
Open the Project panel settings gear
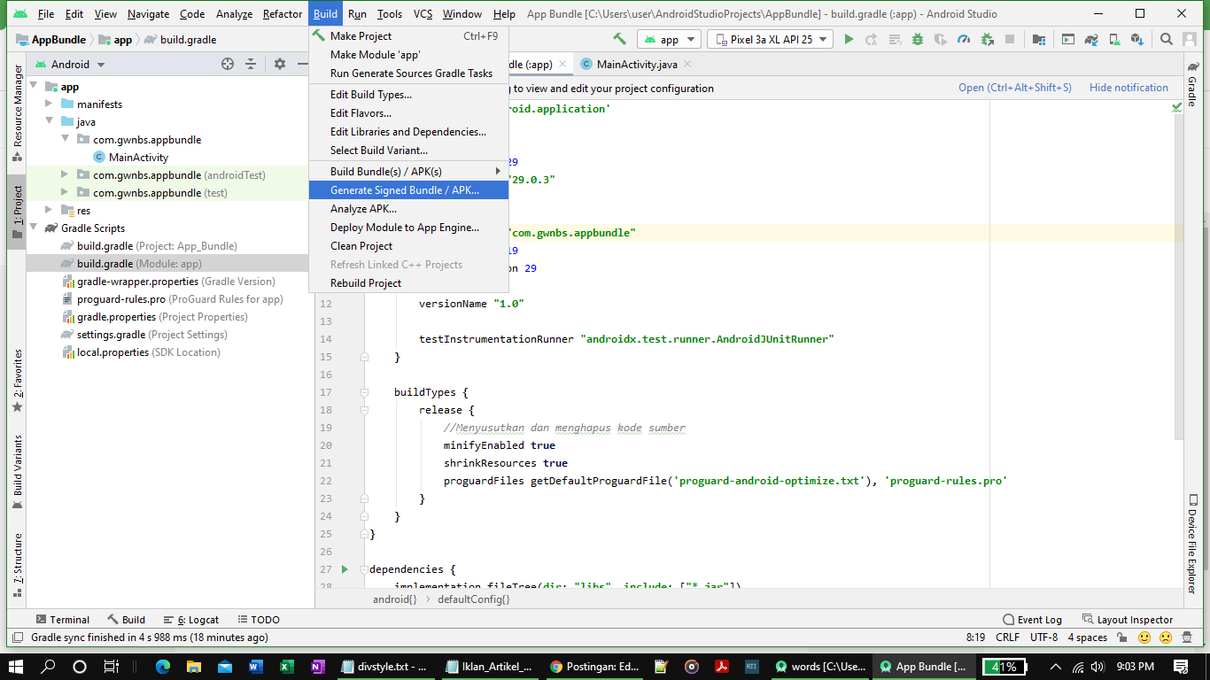pos(279,64)
